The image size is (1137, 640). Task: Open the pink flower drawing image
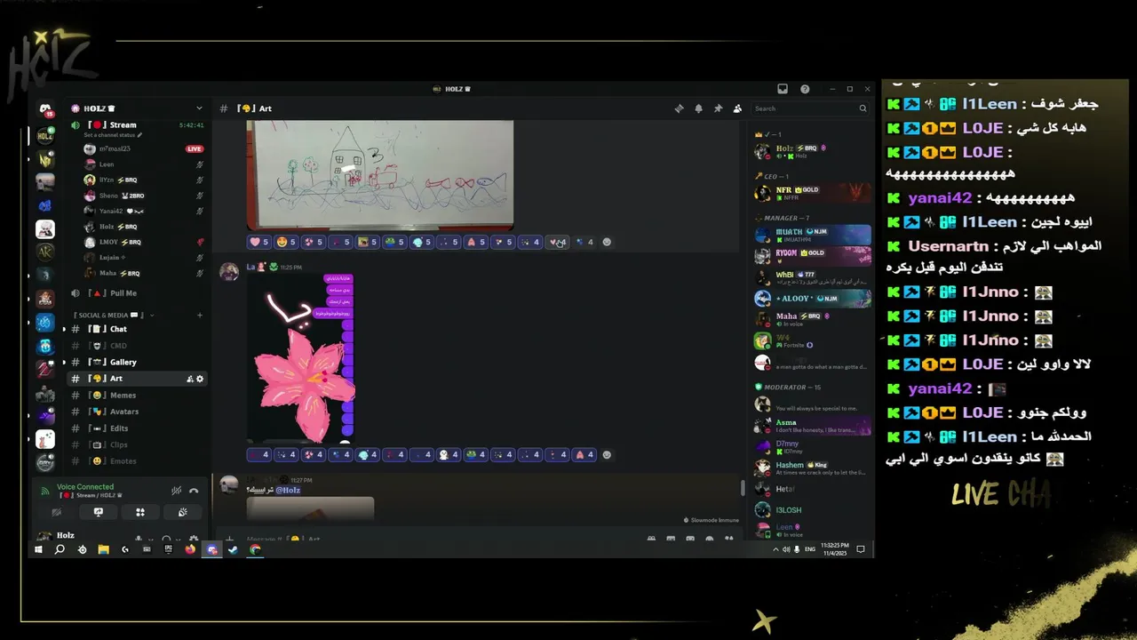[x=301, y=359]
